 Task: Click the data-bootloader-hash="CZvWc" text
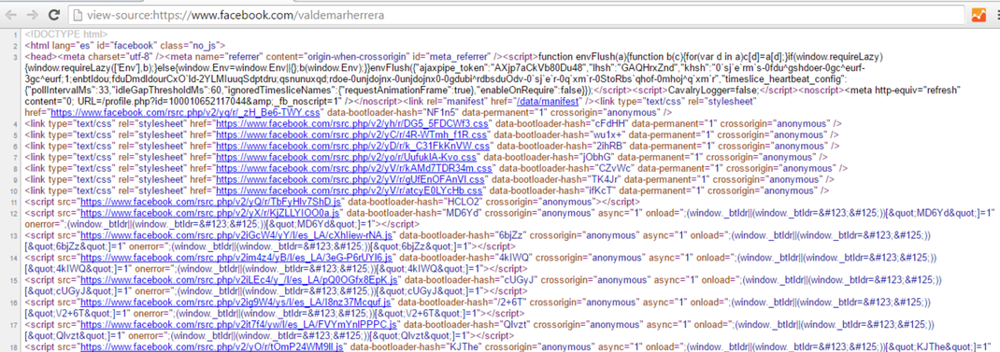coord(564,169)
